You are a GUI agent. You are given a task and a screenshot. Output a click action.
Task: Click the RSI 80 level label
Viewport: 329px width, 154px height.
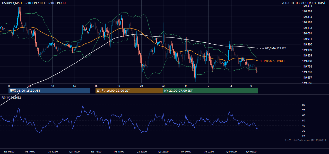304,105
